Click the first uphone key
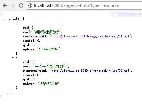Screen dimensions: 142x110 pyautogui.click(x=29, y=49)
